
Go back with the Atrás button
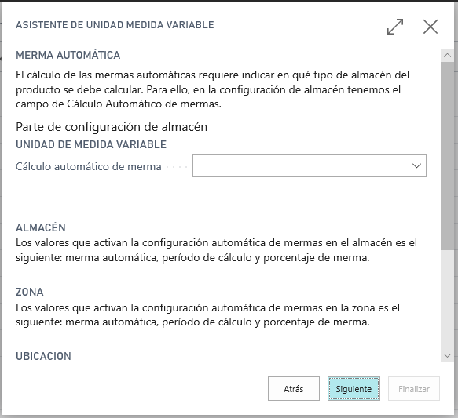[x=294, y=388]
